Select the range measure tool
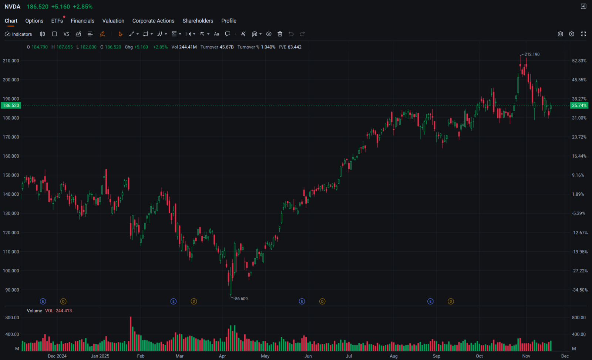The width and height of the screenshot is (592, 360). tap(188, 34)
